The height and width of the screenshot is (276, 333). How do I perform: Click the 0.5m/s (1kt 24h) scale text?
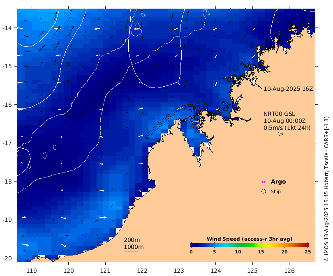[287, 128]
